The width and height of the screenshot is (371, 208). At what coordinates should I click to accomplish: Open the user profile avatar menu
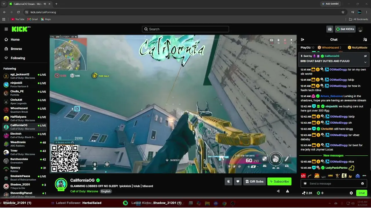pyautogui.click(x=361, y=29)
